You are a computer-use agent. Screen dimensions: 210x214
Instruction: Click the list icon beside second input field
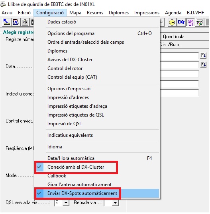(x=204, y=64)
